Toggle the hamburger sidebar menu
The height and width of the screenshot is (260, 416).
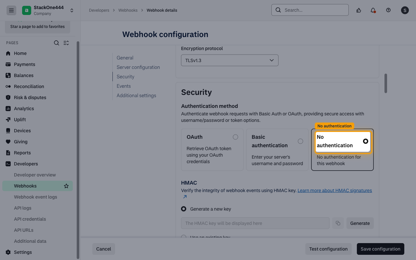click(11, 10)
